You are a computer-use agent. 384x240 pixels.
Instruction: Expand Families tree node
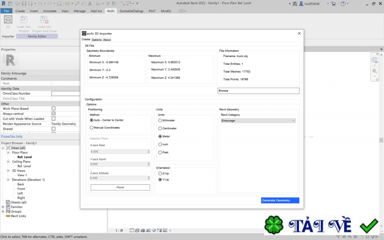3,207
